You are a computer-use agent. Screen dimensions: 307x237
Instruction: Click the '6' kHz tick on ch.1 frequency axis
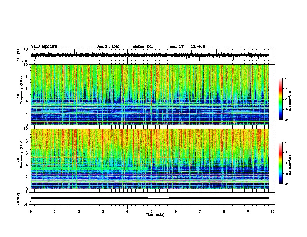tap(27, 89)
